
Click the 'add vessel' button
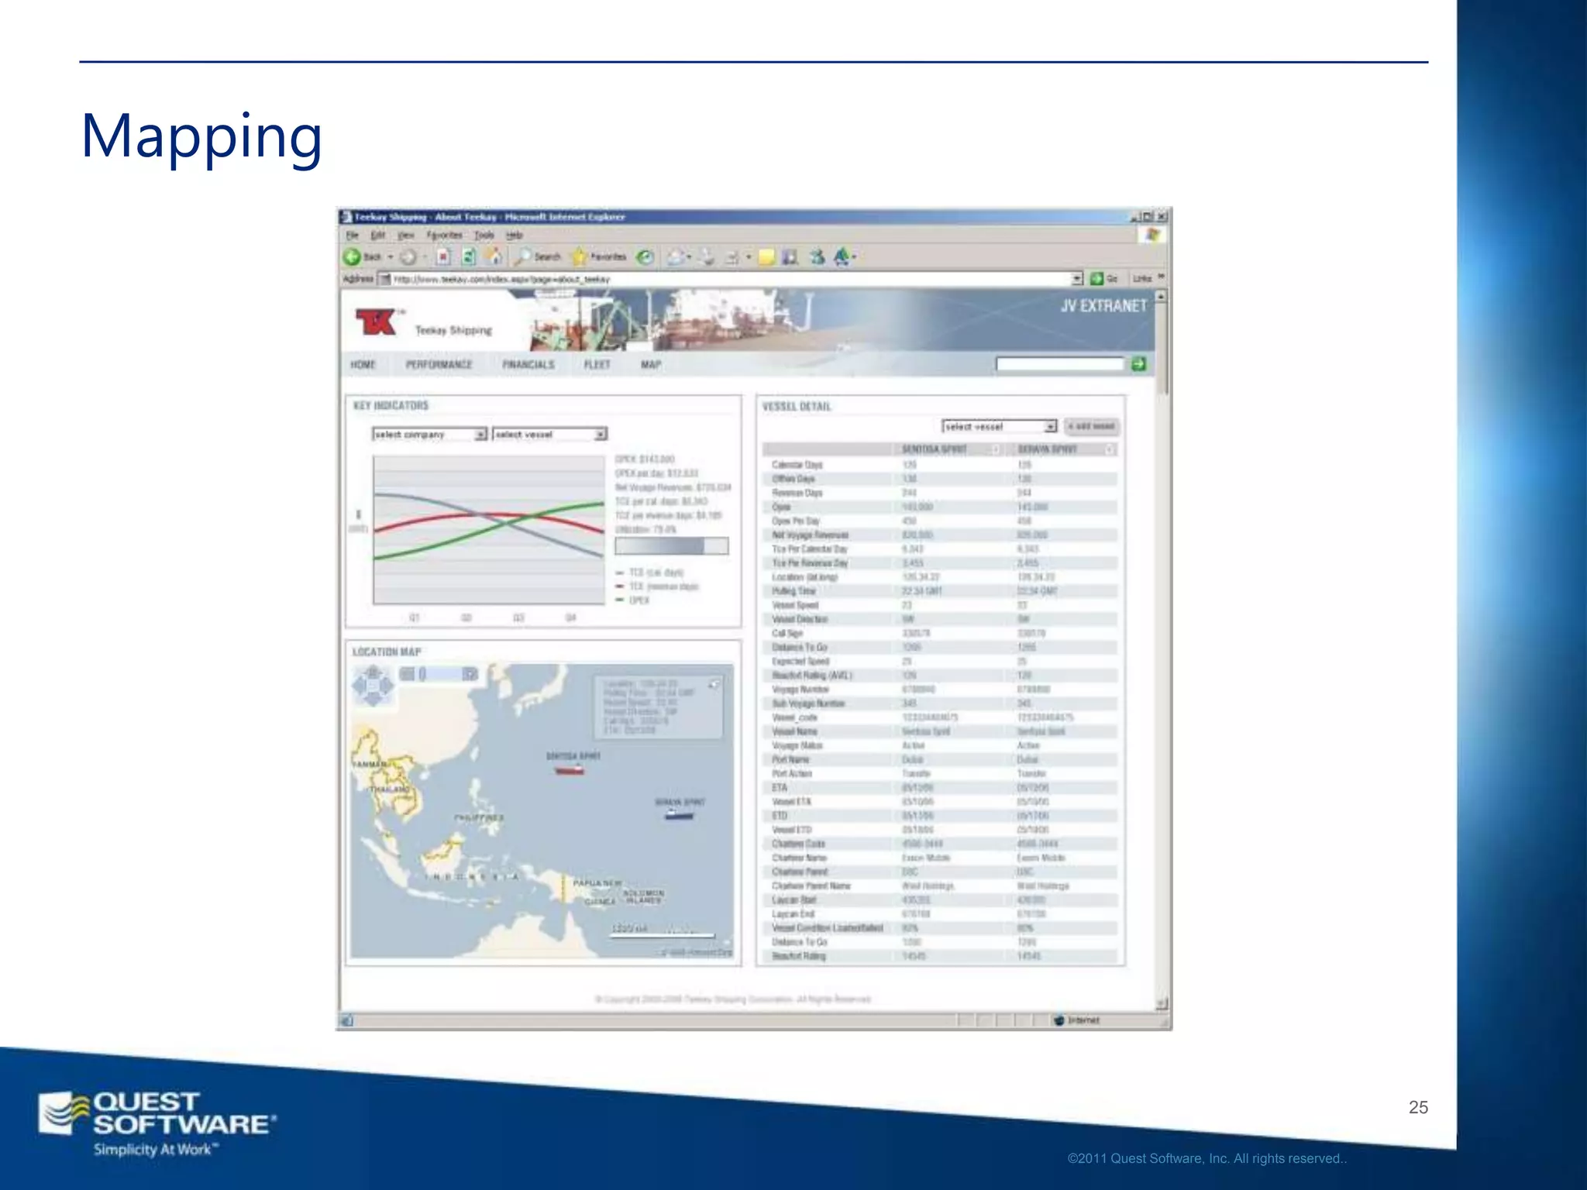click(1092, 427)
